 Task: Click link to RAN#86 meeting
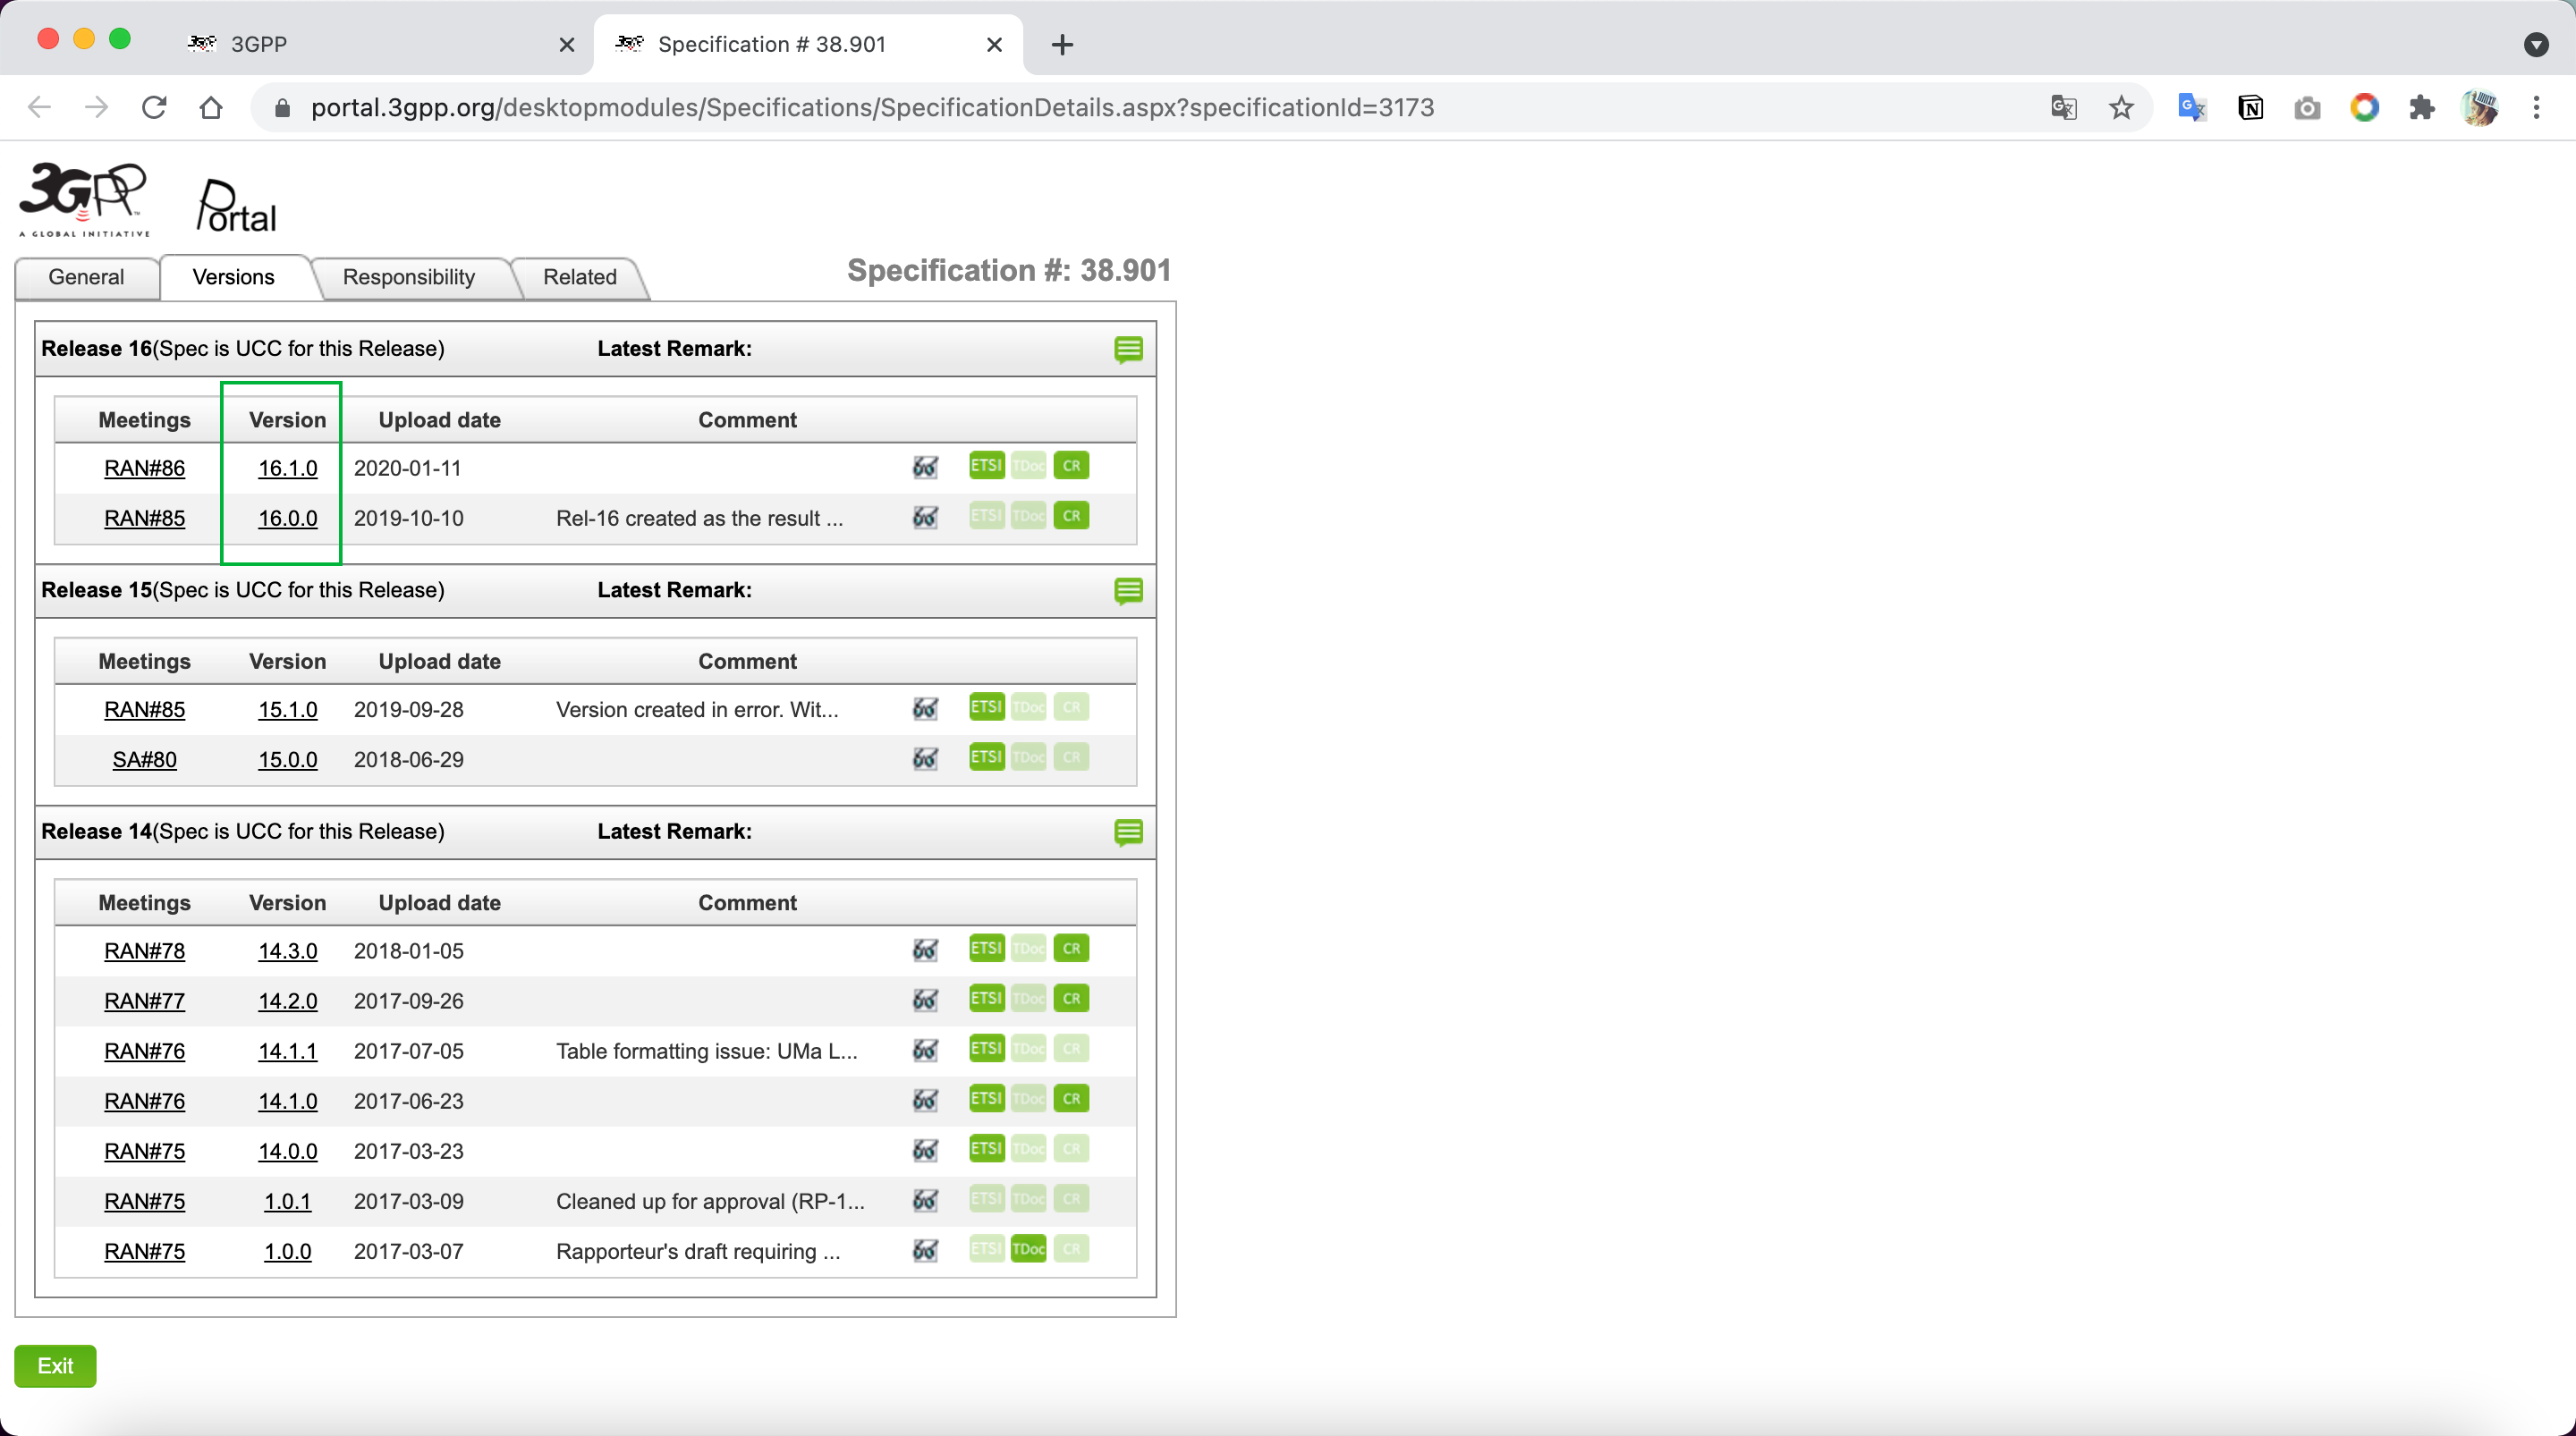[143, 469]
